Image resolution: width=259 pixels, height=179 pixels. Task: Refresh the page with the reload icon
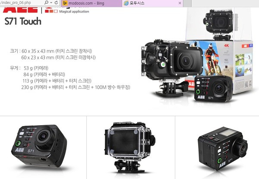click(x=56, y=3)
